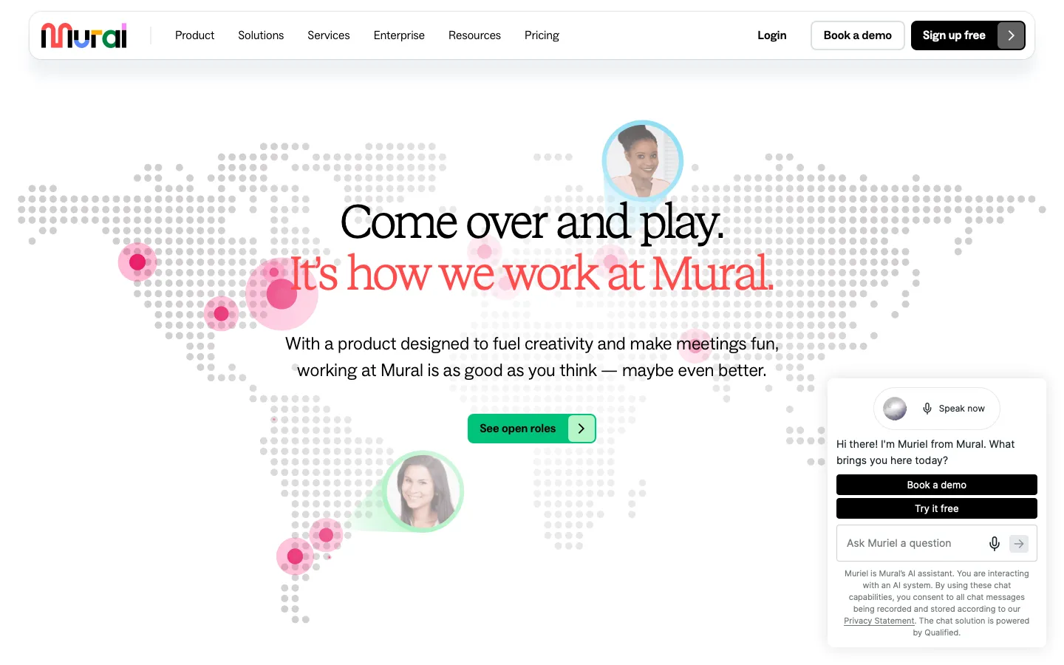Open the Resources menu
1064x665 pixels.
(474, 35)
